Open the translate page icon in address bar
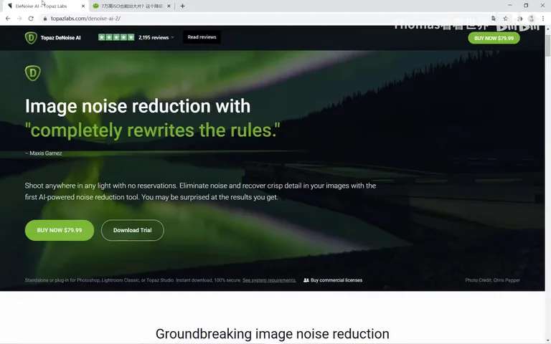This screenshot has height=344, width=551. (494, 19)
